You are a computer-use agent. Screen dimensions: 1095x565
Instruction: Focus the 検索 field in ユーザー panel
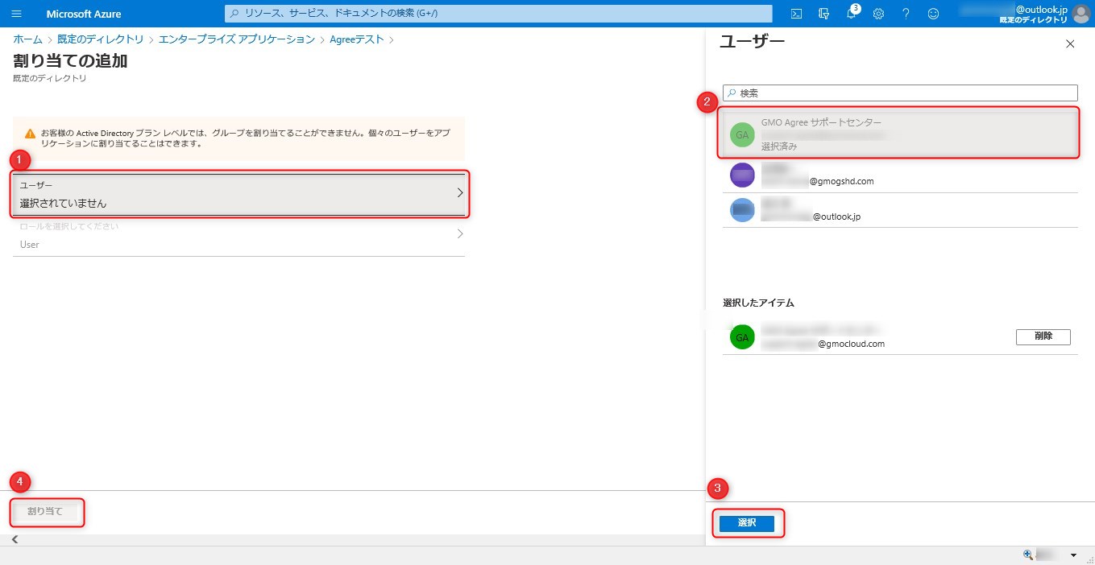point(900,93)
